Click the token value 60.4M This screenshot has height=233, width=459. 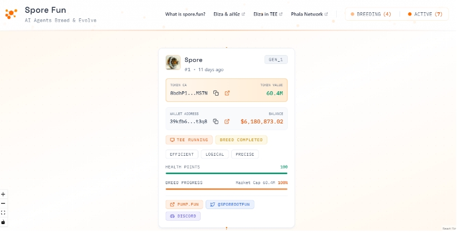pyautogui.click(x=275, y=93)
